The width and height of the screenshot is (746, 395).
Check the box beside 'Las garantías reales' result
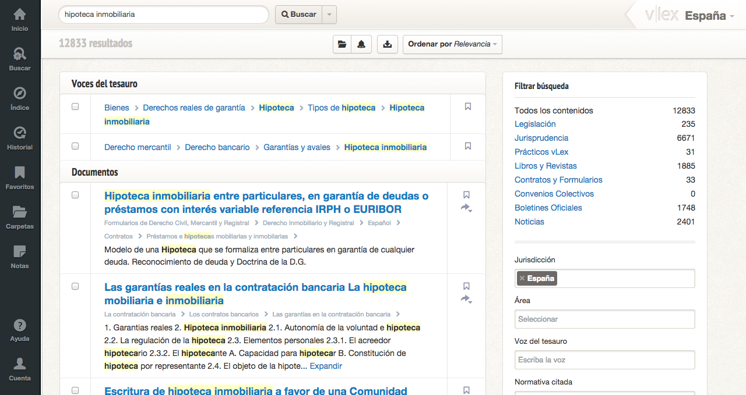tap(75, 285)
